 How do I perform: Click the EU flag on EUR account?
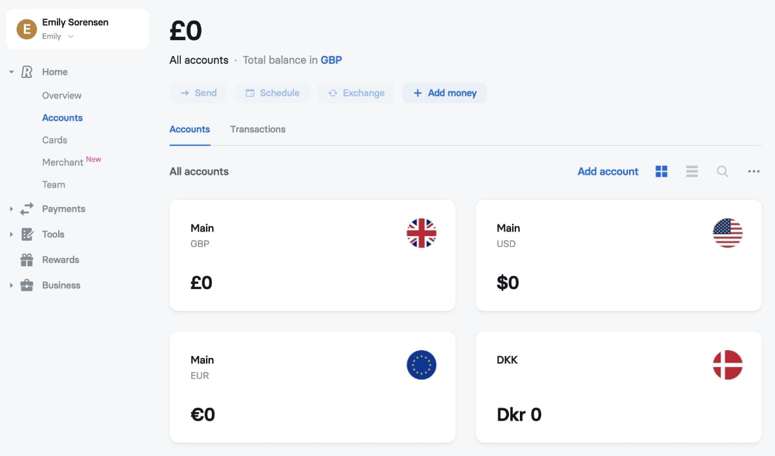[x=422, y=365]
